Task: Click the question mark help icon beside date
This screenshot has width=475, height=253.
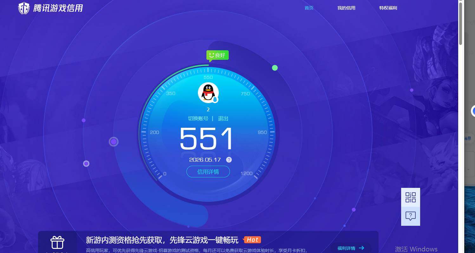Action: [x=229, y=160]
